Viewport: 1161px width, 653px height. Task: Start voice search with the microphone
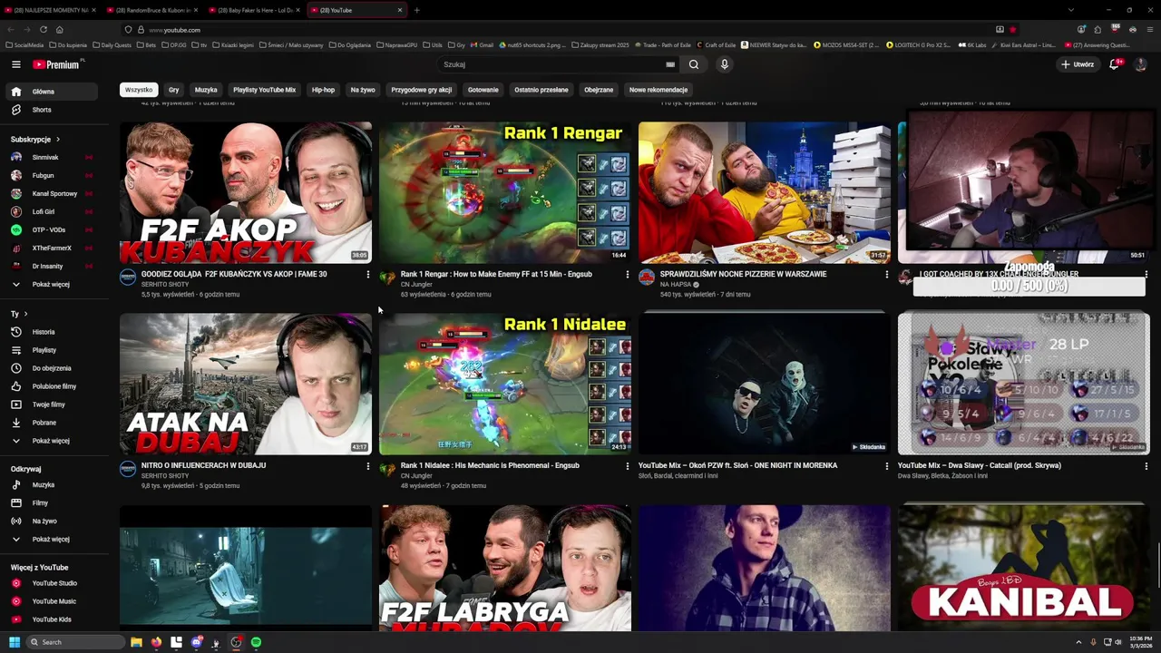pyautogui.click(x=724, y=64)
